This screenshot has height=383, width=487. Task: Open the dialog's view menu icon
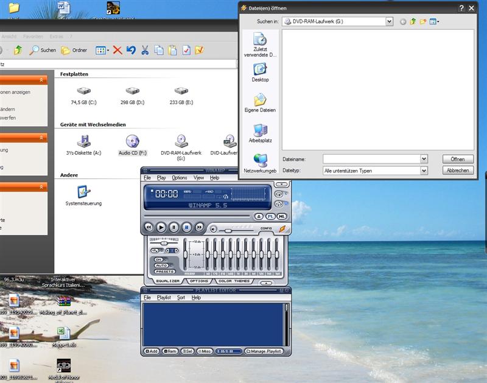coord(434,21)
